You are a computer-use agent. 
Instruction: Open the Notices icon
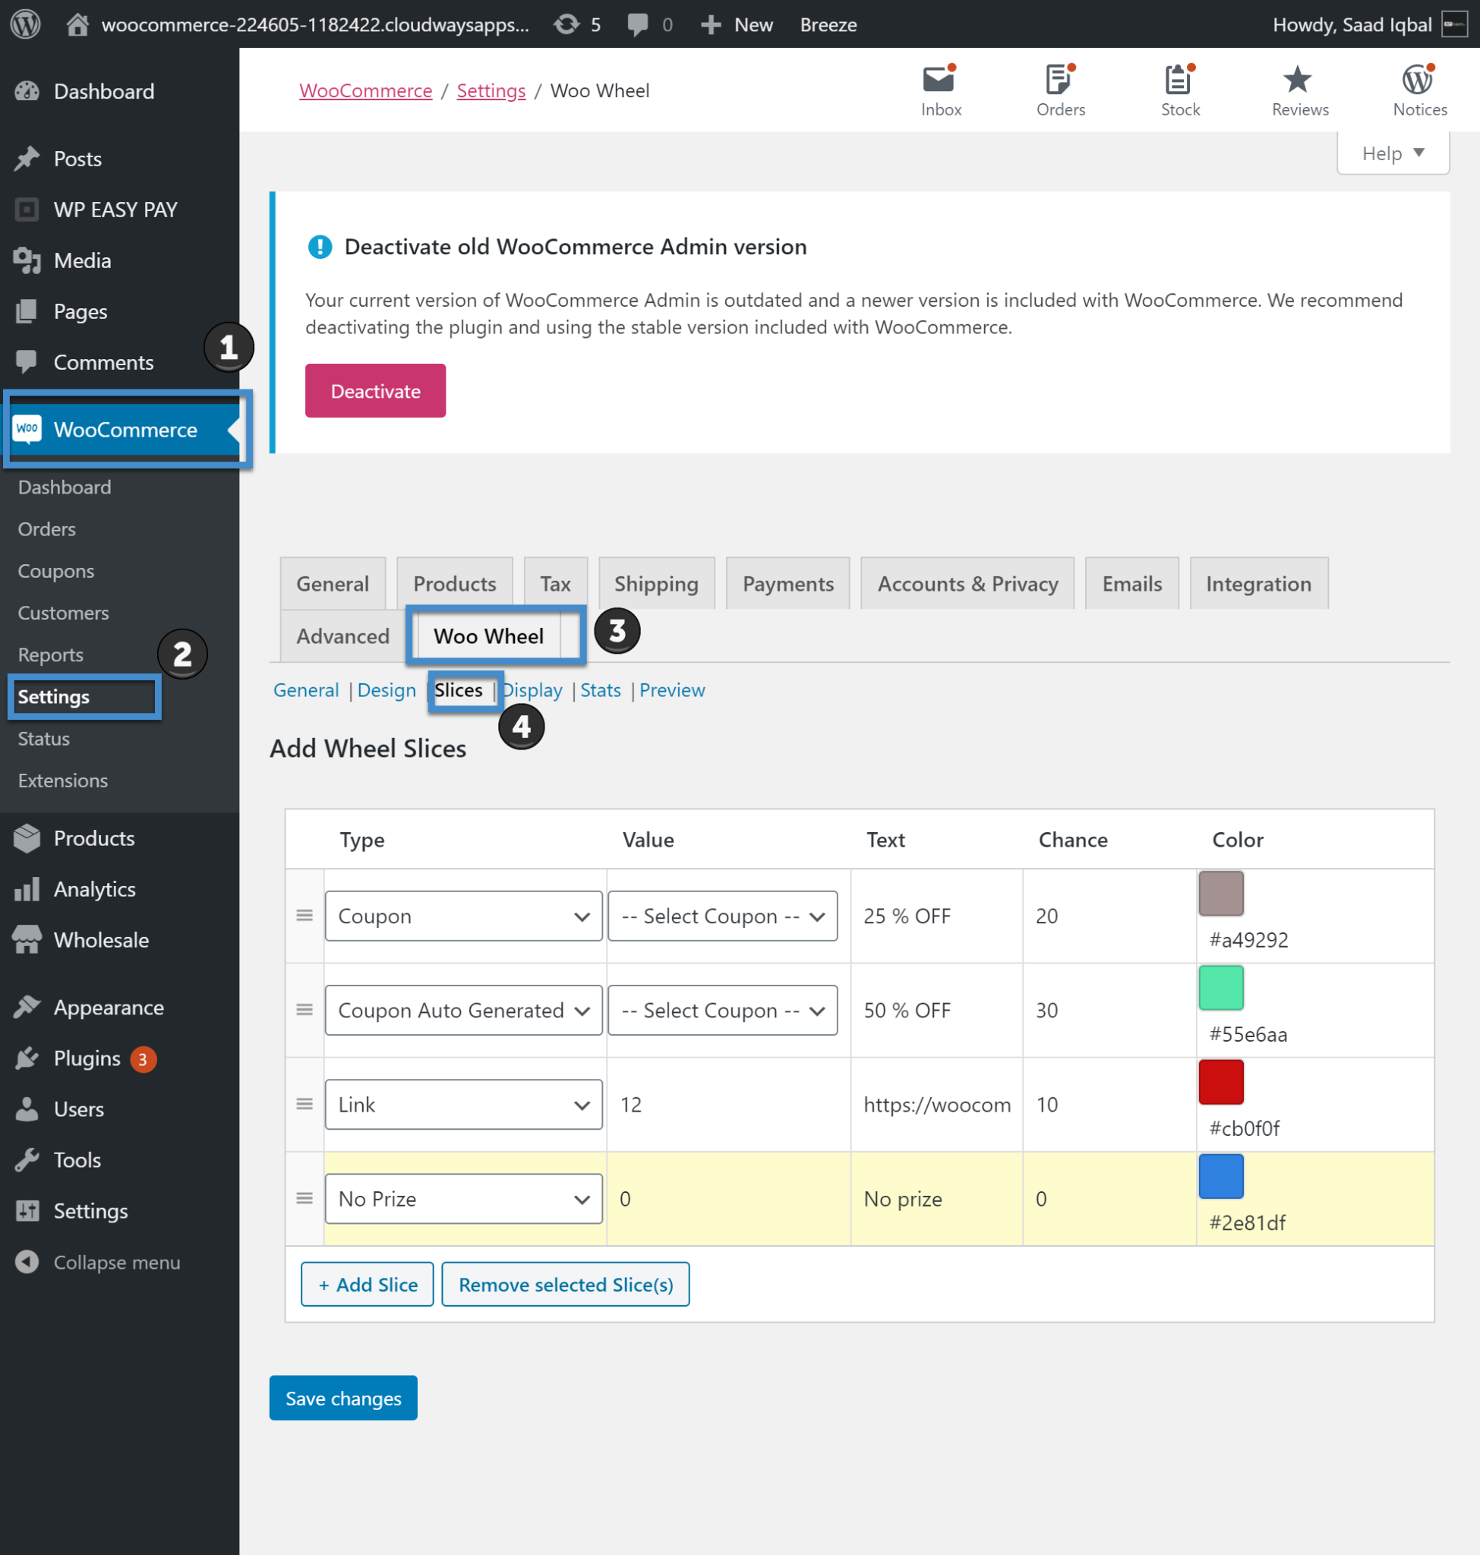1419,90
